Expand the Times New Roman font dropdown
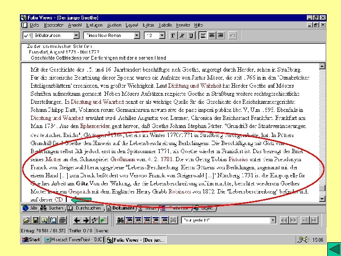The width and height of the screenshot is (341, 256). (x=136, y=35)
